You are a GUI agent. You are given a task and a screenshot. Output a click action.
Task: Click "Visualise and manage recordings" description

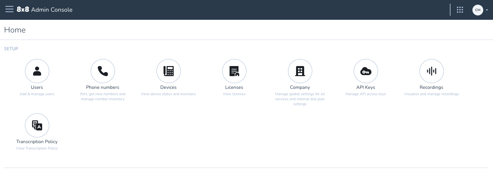tap(432, 94)
